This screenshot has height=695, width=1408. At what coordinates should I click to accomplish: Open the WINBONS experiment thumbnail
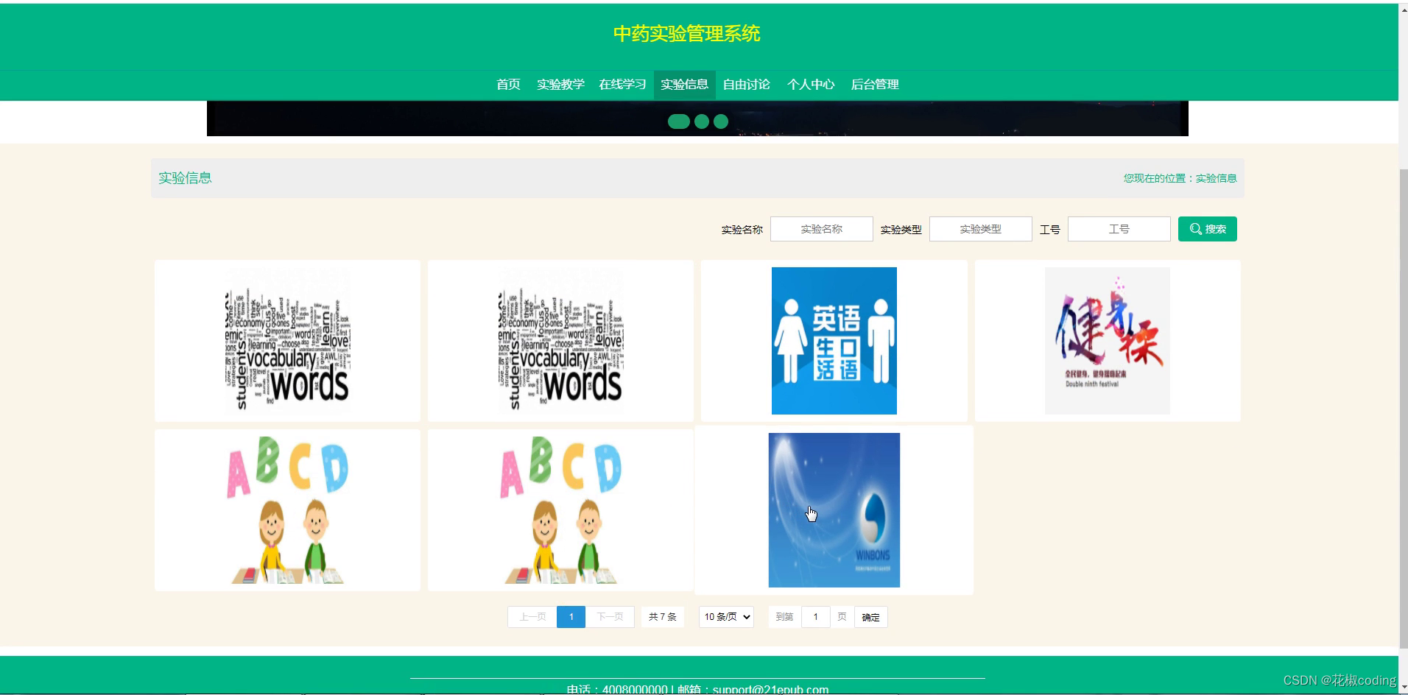click(x=833, y=509)
